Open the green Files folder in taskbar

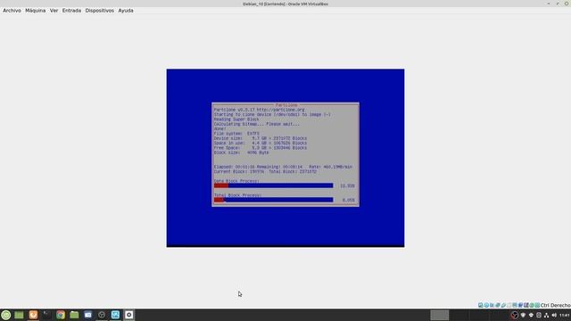[x=74, y=315]
